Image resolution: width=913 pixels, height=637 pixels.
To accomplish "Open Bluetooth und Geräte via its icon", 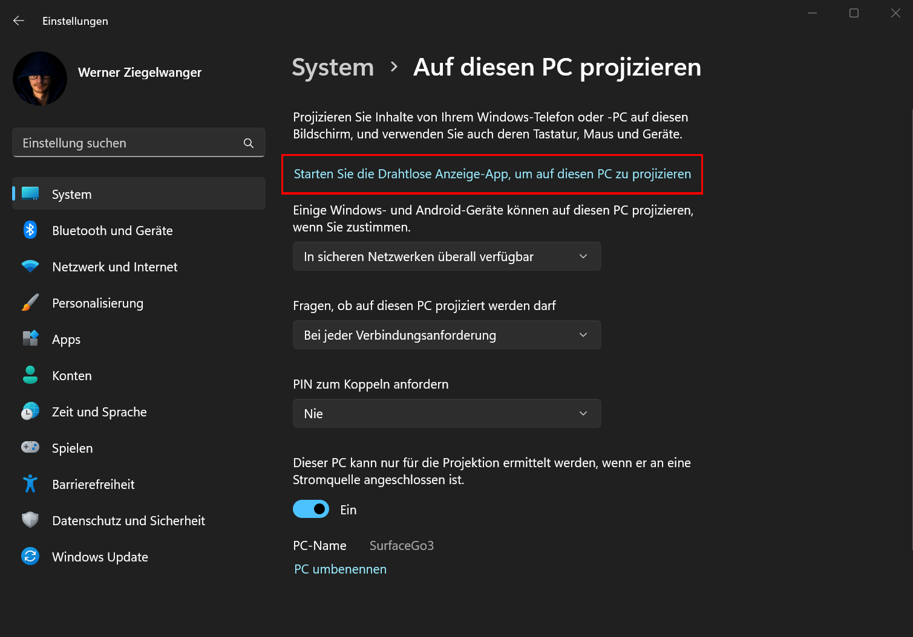I will 30,230.
